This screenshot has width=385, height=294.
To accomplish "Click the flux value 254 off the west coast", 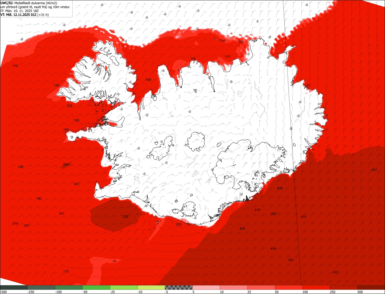I will (x=66, y=164).
